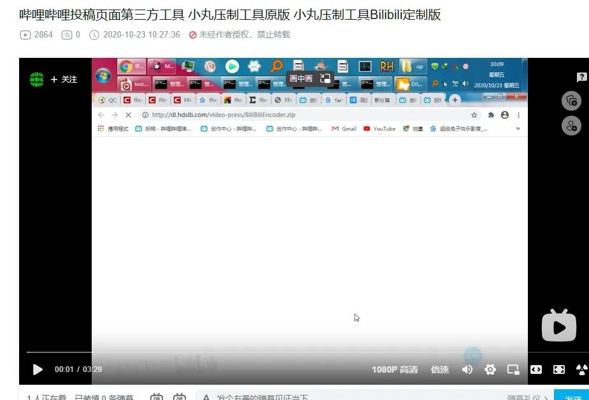
Task: Expand the 弹幕礼仪 chevron
Action: [x=546, y=397]
